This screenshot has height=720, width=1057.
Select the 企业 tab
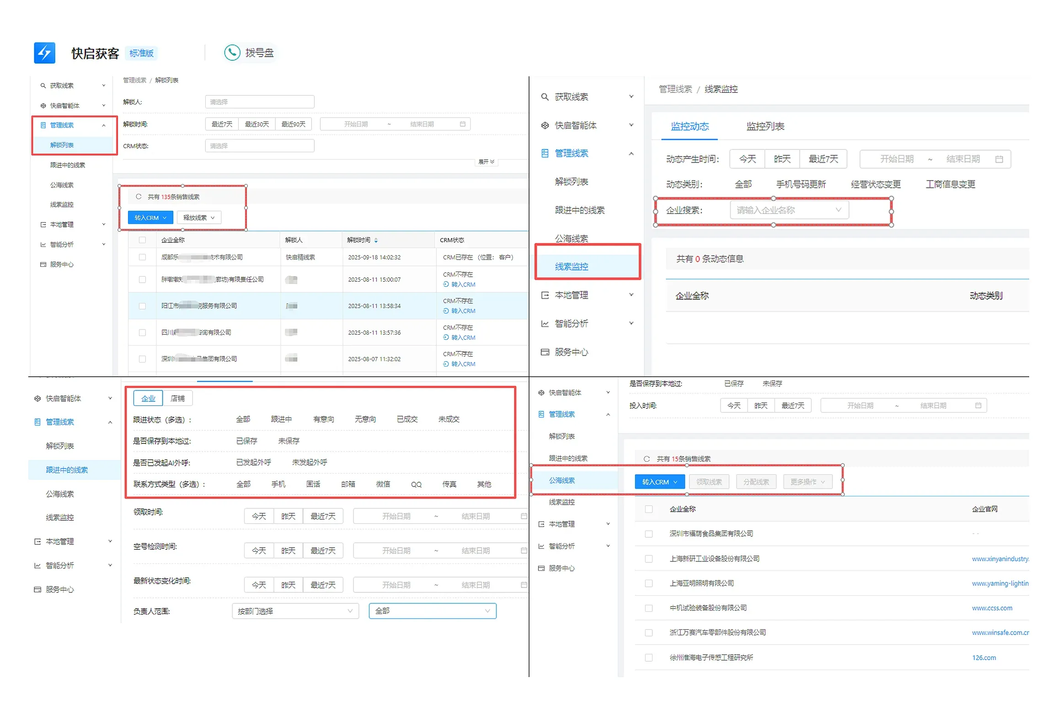click(x=148, y=399)
